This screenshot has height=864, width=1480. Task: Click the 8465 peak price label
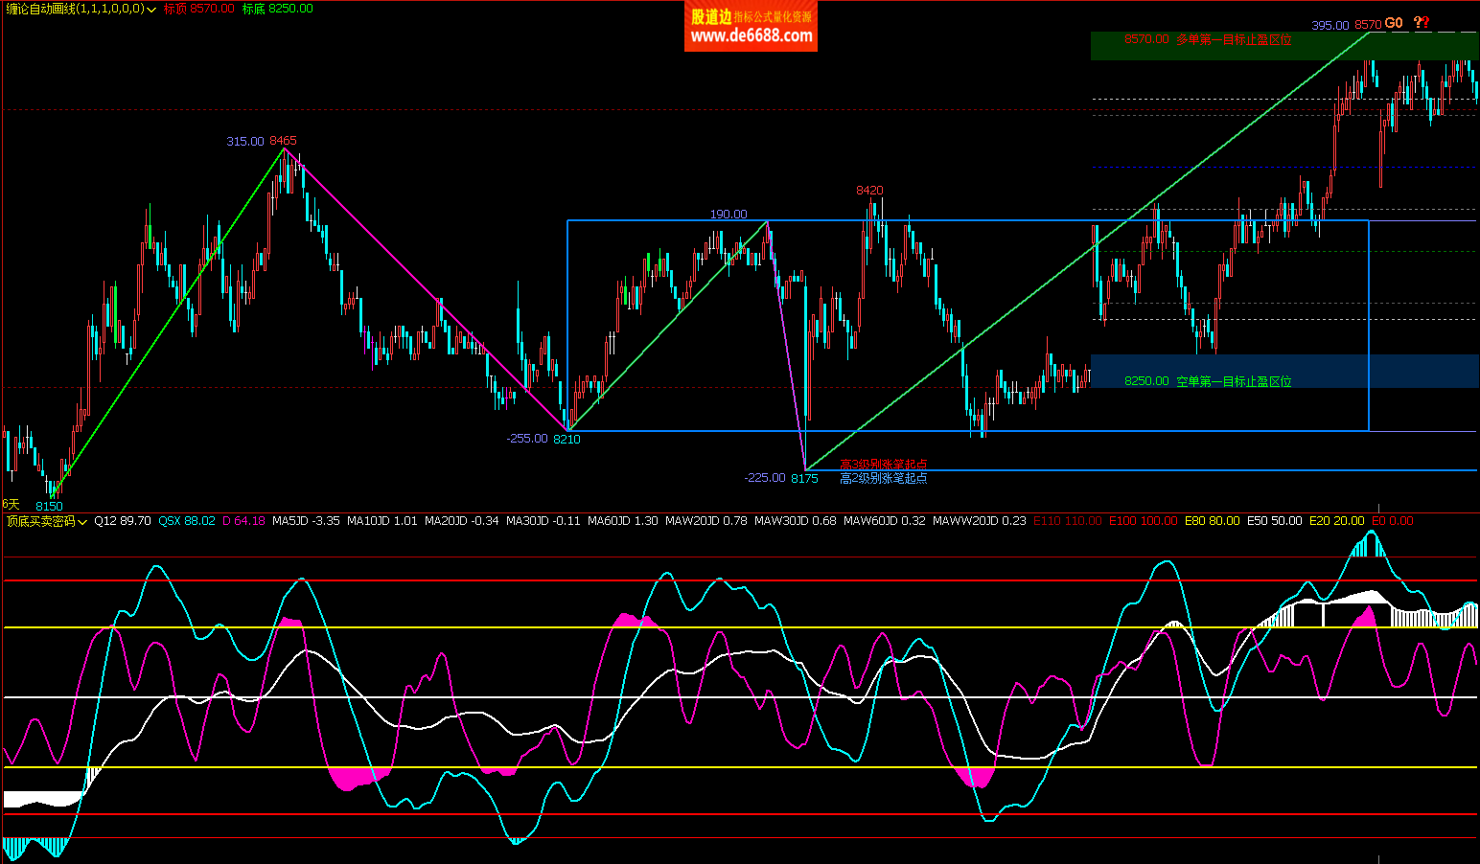(x=283, y=141)
